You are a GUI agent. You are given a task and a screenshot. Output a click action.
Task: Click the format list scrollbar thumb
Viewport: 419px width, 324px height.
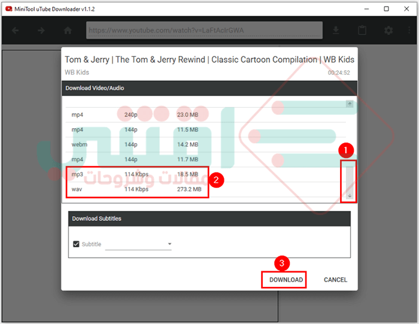click(350, 179)
